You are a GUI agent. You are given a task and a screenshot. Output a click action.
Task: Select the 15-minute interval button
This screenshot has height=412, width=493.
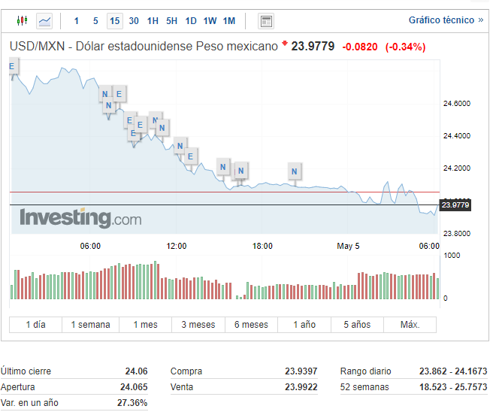tap(114, 20)
